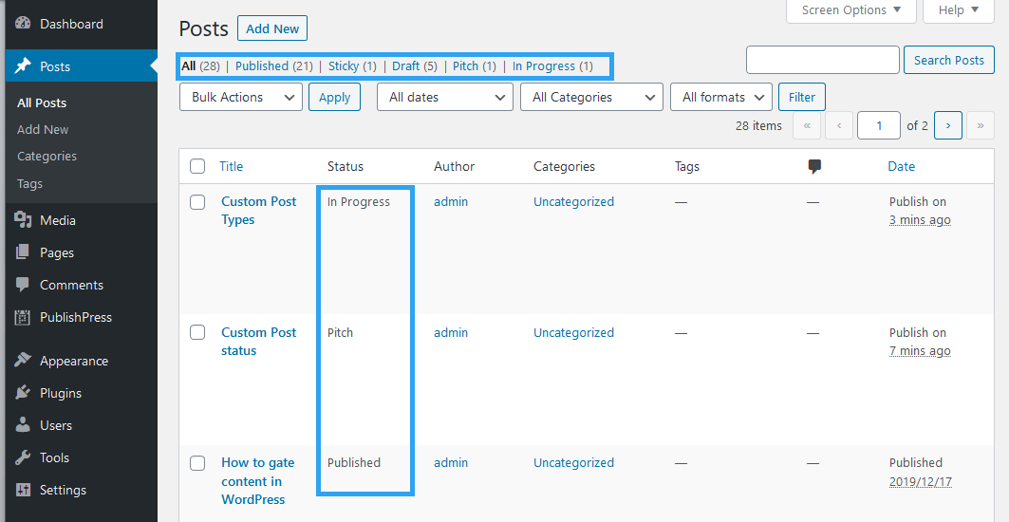Screen dimensions: 1009x522
Task: Expand the Help panel
Action: pos(958,10)
